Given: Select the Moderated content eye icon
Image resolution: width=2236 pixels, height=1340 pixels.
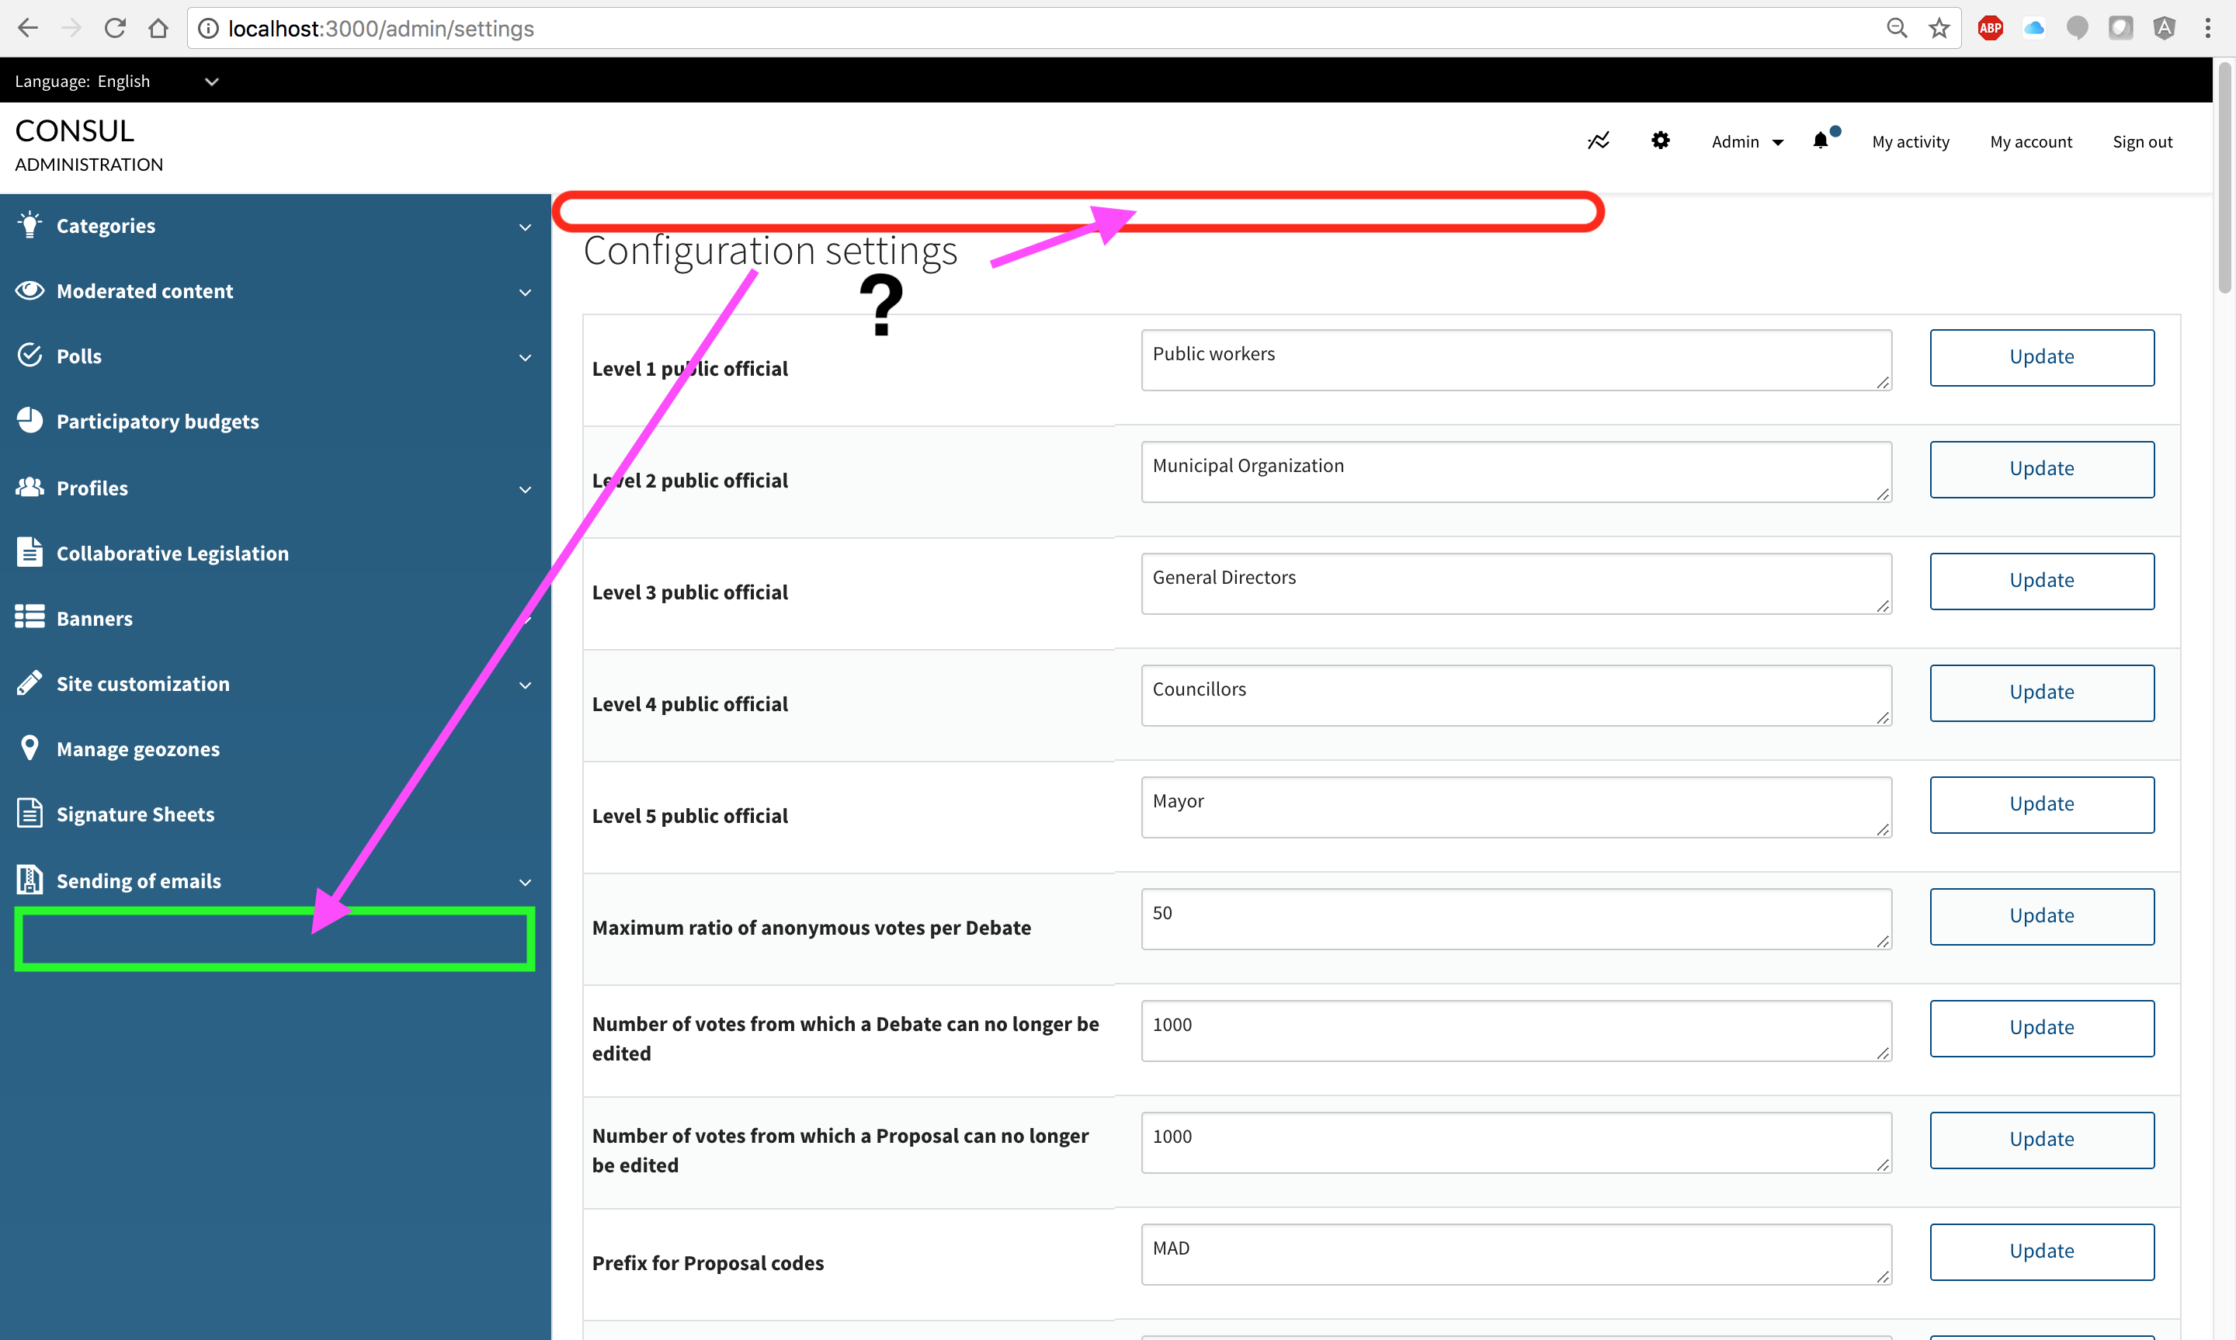Looking at the screenshot, I should (29, 290).
